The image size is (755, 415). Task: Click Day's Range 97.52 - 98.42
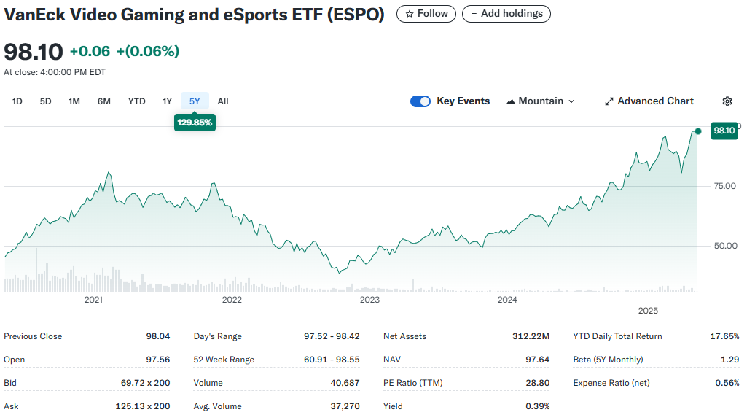(x=332, y=336)
